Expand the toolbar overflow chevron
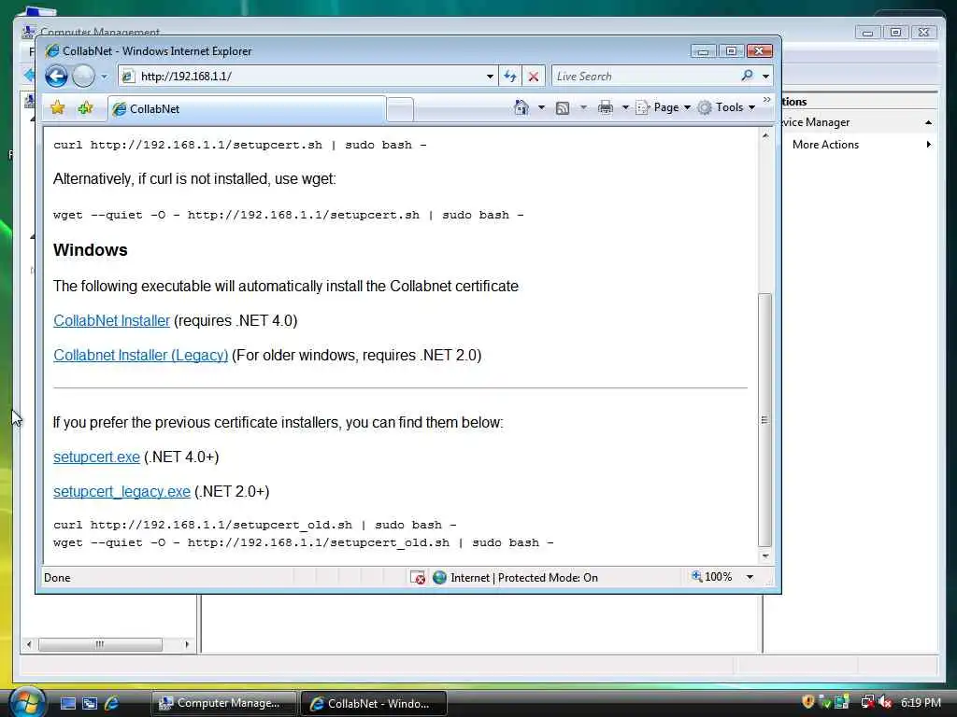 [x=767, y=99]
